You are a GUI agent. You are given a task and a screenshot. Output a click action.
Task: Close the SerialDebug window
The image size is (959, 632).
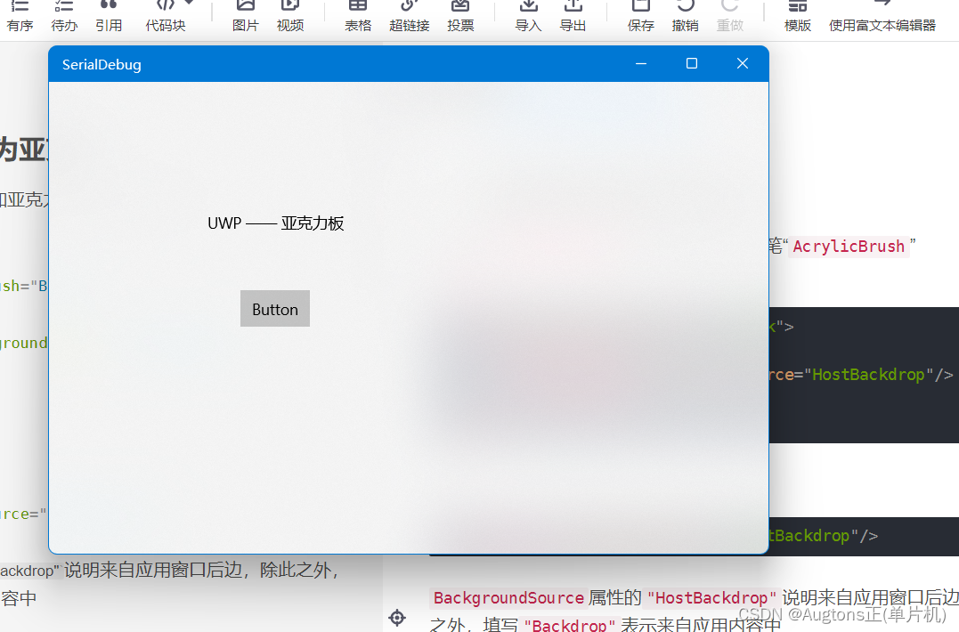pyautogui.click(x=743, y=63)
